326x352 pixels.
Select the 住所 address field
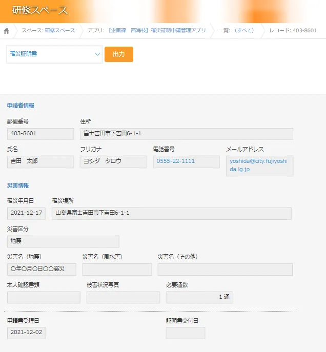(x=187, y=134)
